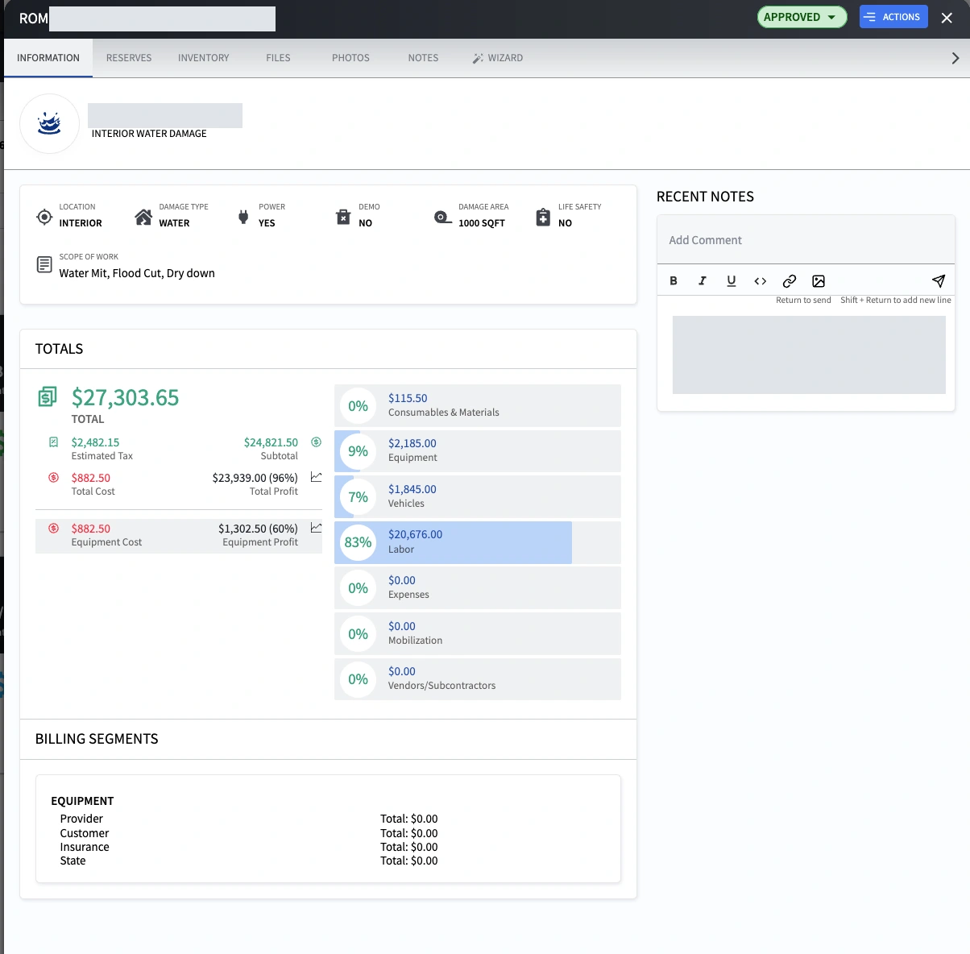Click the Location target icon

(x=45, y=217)
